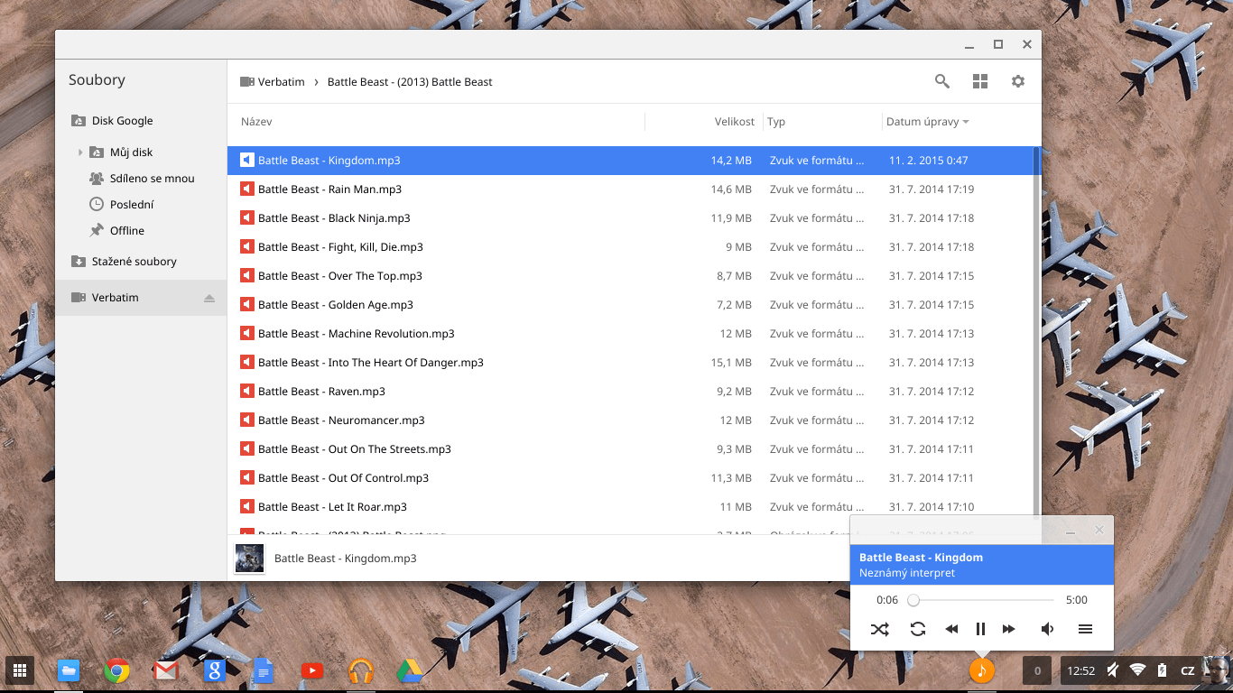Open the app launcher grid
This screenshot has height=693, width=1233.
19,670
